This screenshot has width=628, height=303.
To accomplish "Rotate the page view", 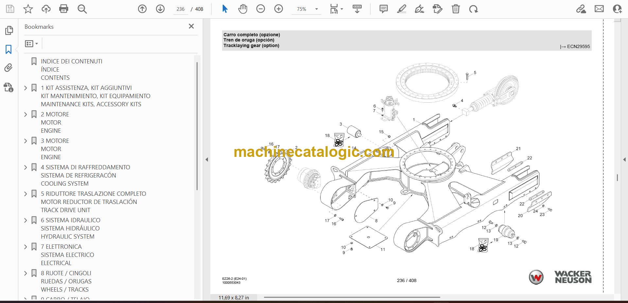I will point(474,9).
